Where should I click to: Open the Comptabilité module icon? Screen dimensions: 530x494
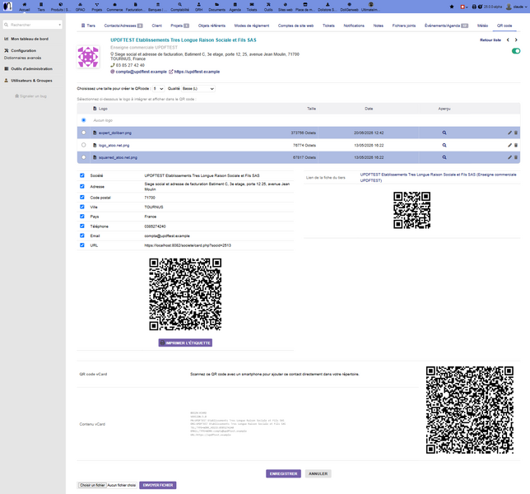[x=179, y=4]
